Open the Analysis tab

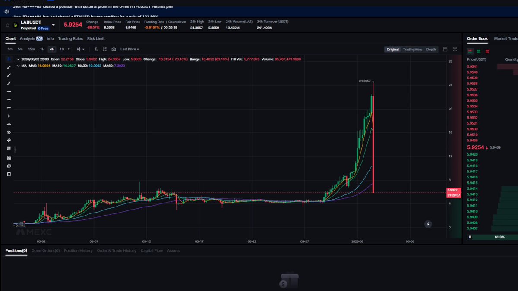tap(28, 38)
